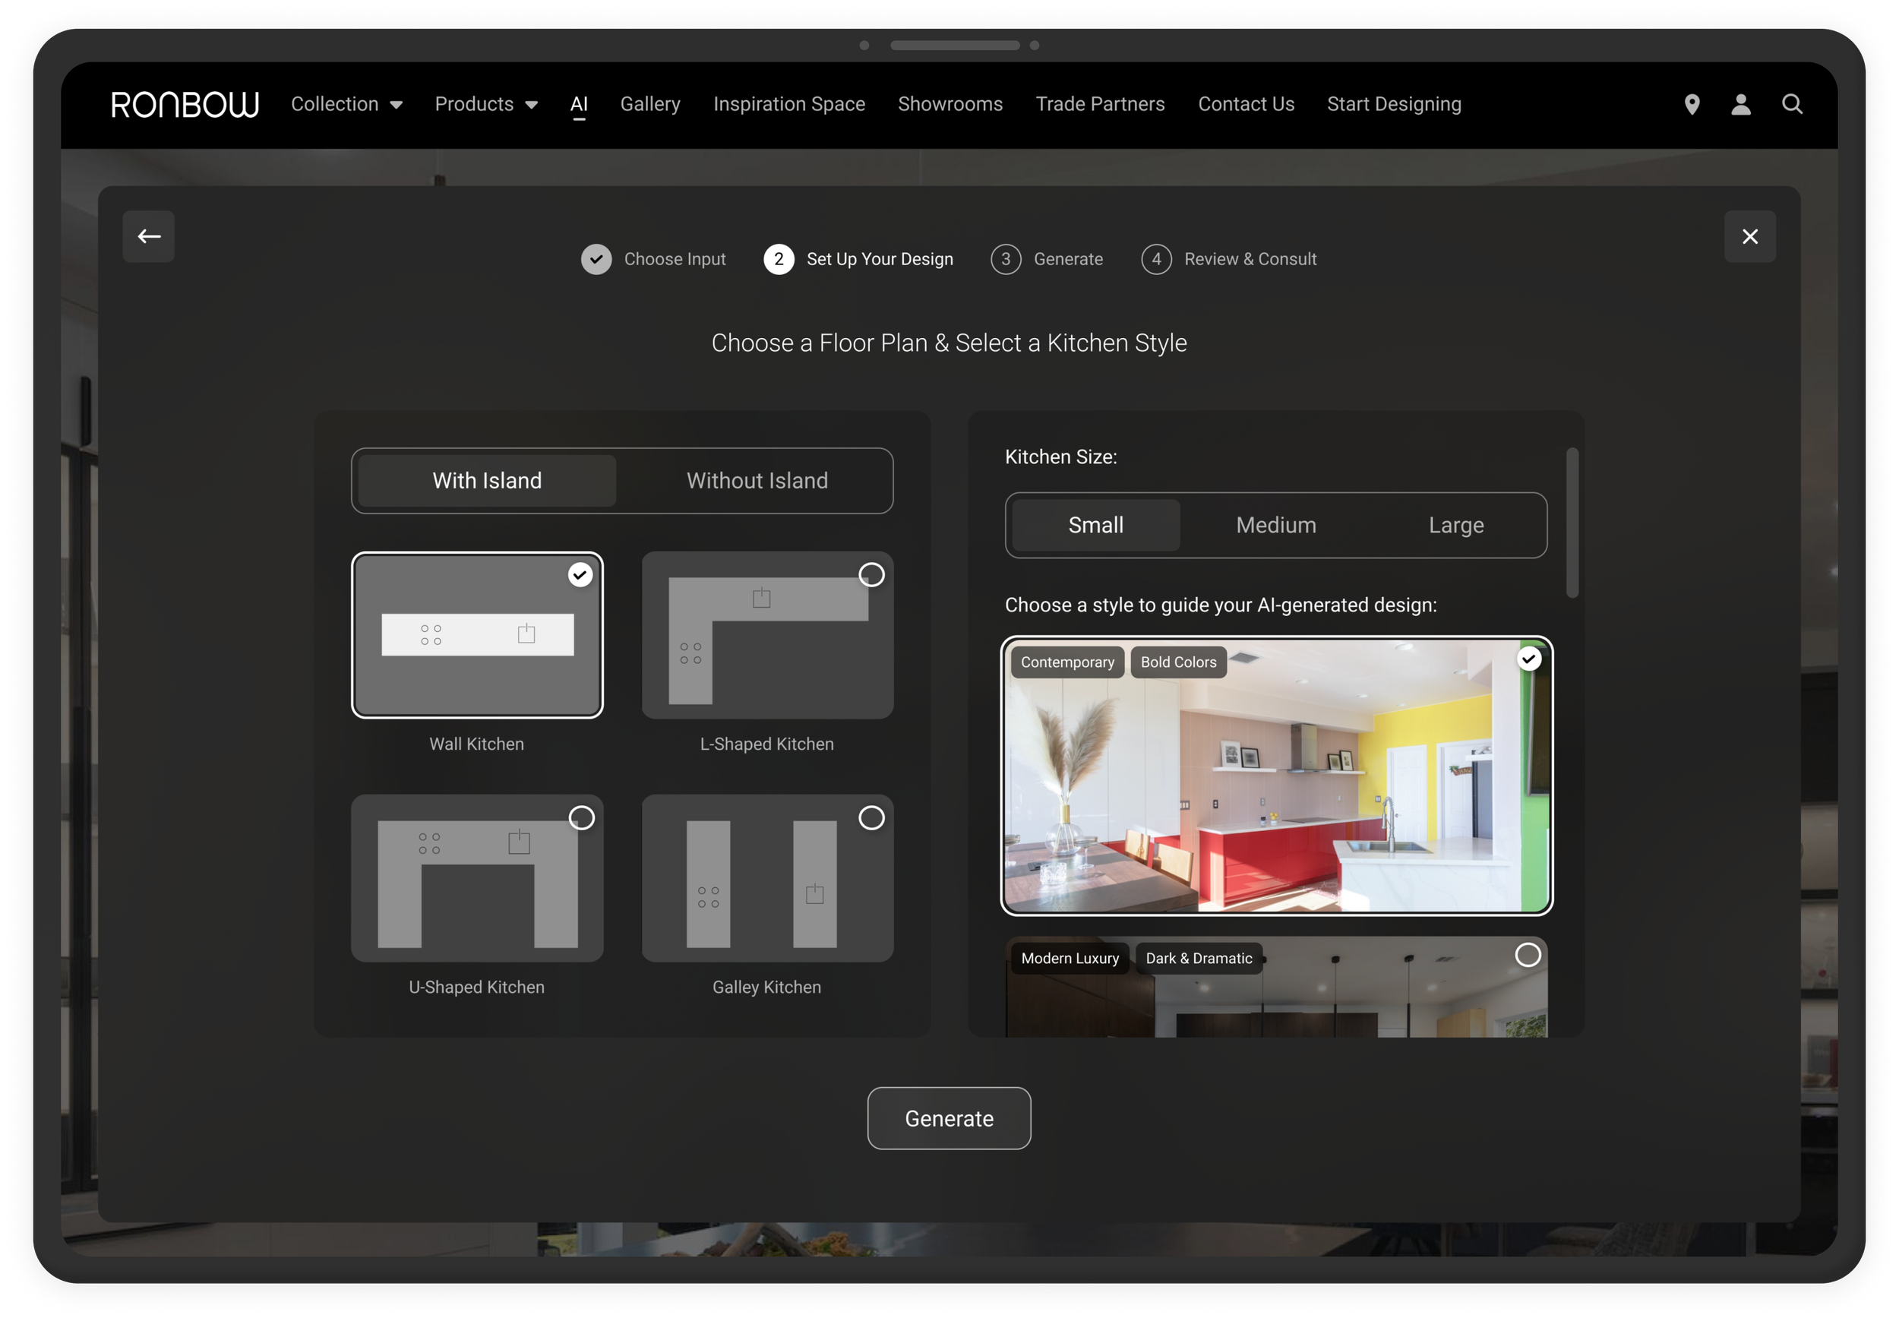The width and height of the screenshot is (1899, 1340).
Task: Choose Medium kitchen size
Action: click(x=1275, y=525)
